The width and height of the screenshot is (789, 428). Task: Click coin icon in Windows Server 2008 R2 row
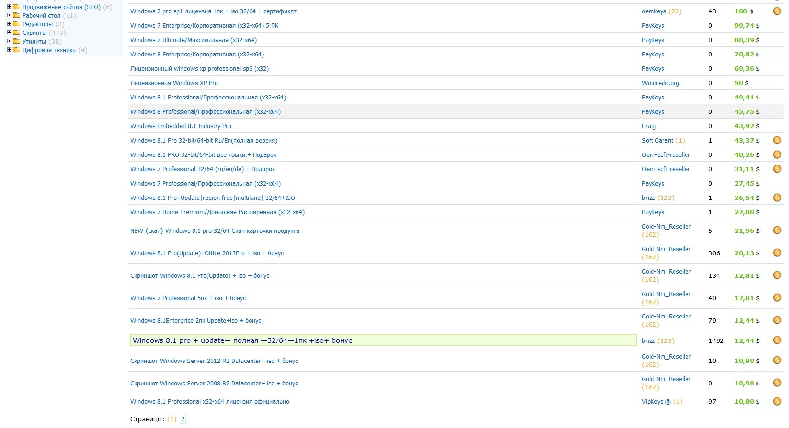pyautogui.click(x=777, y=383)
